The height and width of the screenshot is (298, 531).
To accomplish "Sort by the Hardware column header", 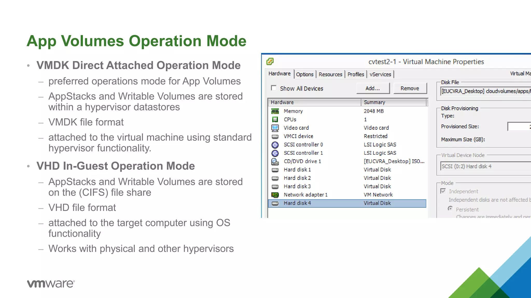I will 315,102.
